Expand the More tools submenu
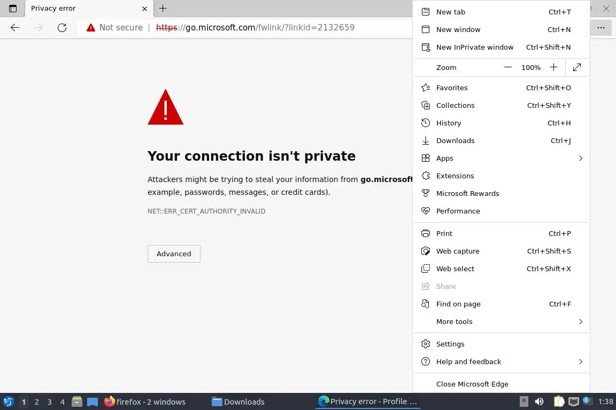 coord(580,321)
